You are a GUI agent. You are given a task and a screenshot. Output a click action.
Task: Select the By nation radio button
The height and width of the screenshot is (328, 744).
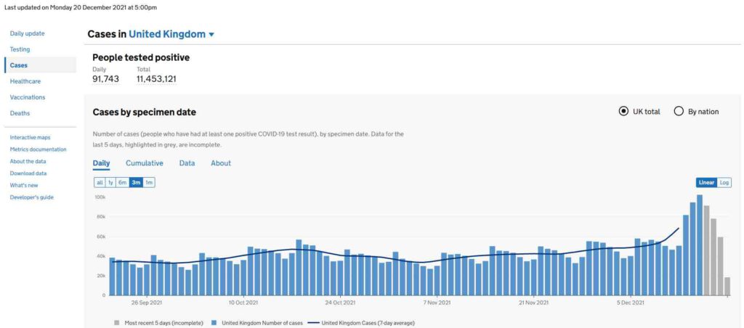click(x=679, y=111)
